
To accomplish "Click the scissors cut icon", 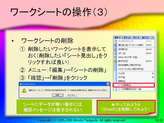I will 115,49.
